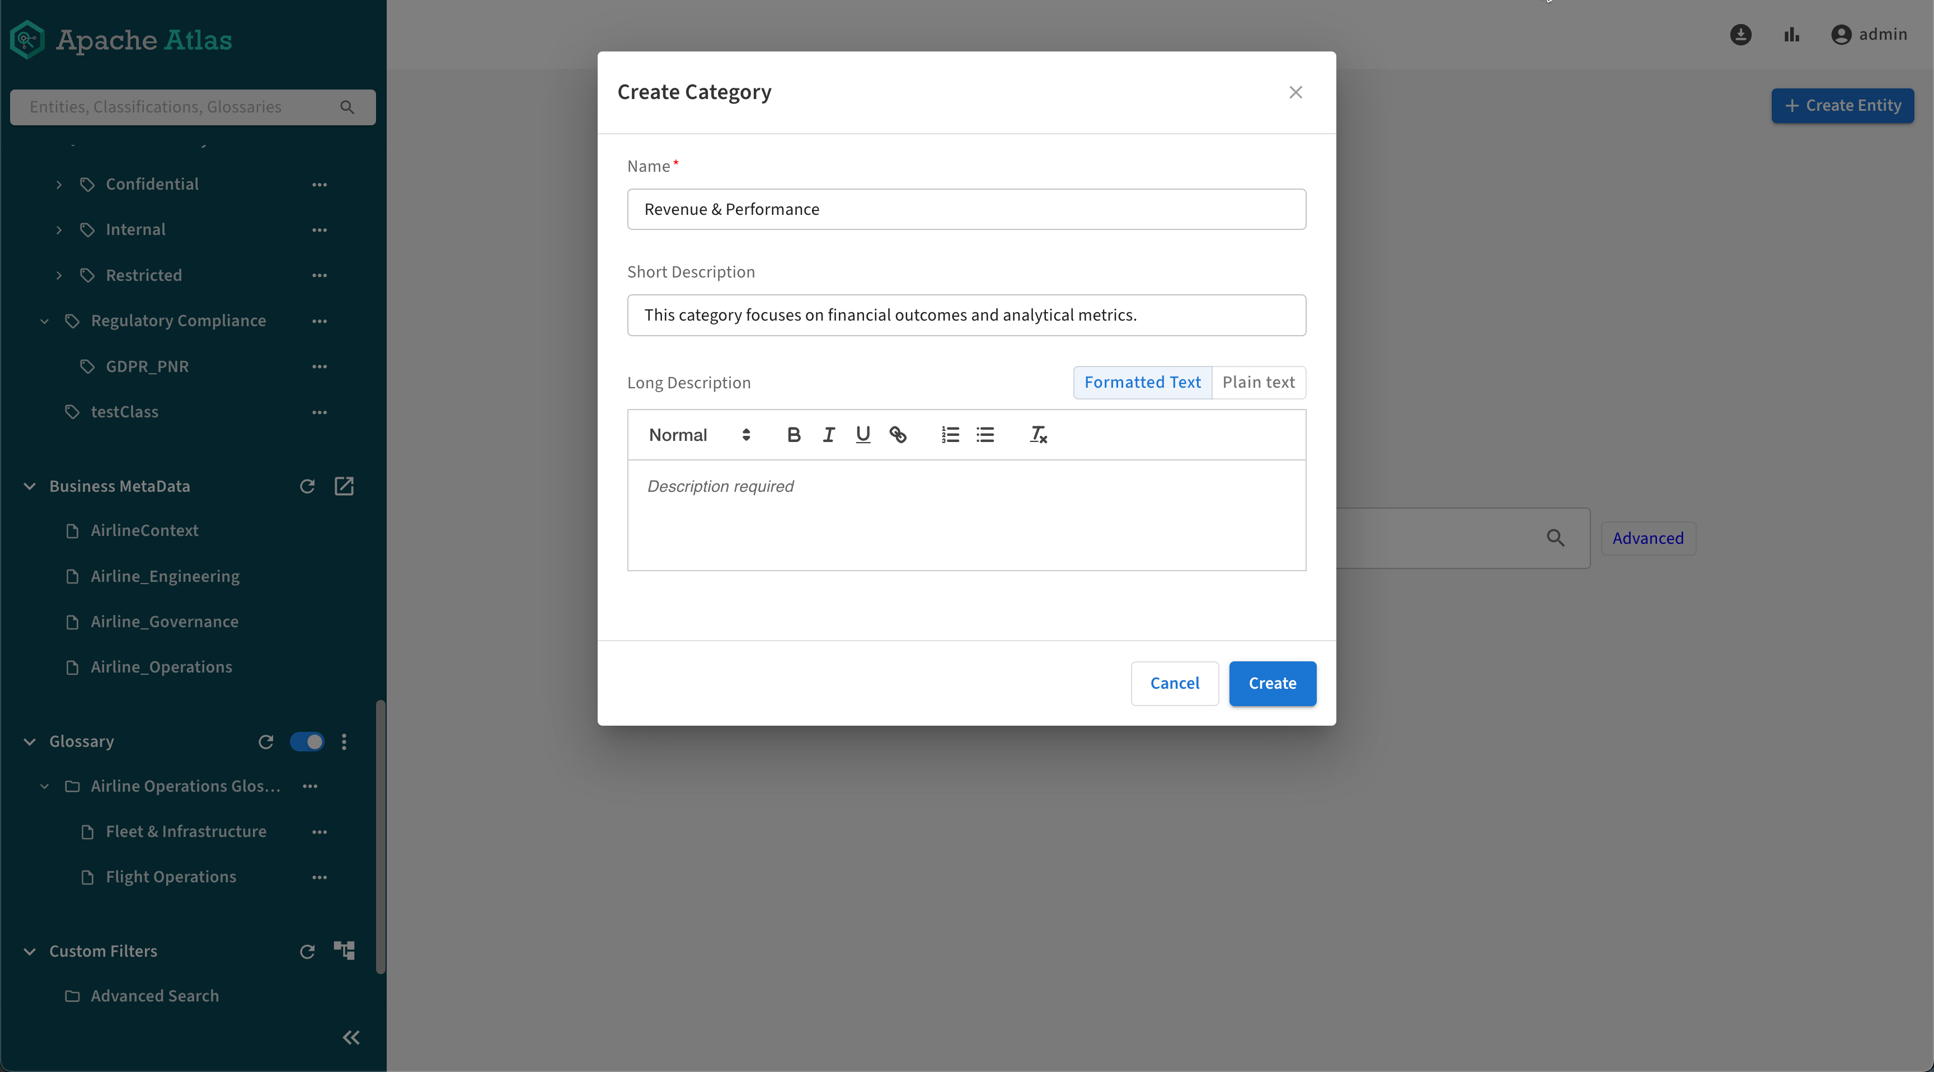Open the Glossary kebab menu
This screenshot has width=1934, height=1072.
344,742
